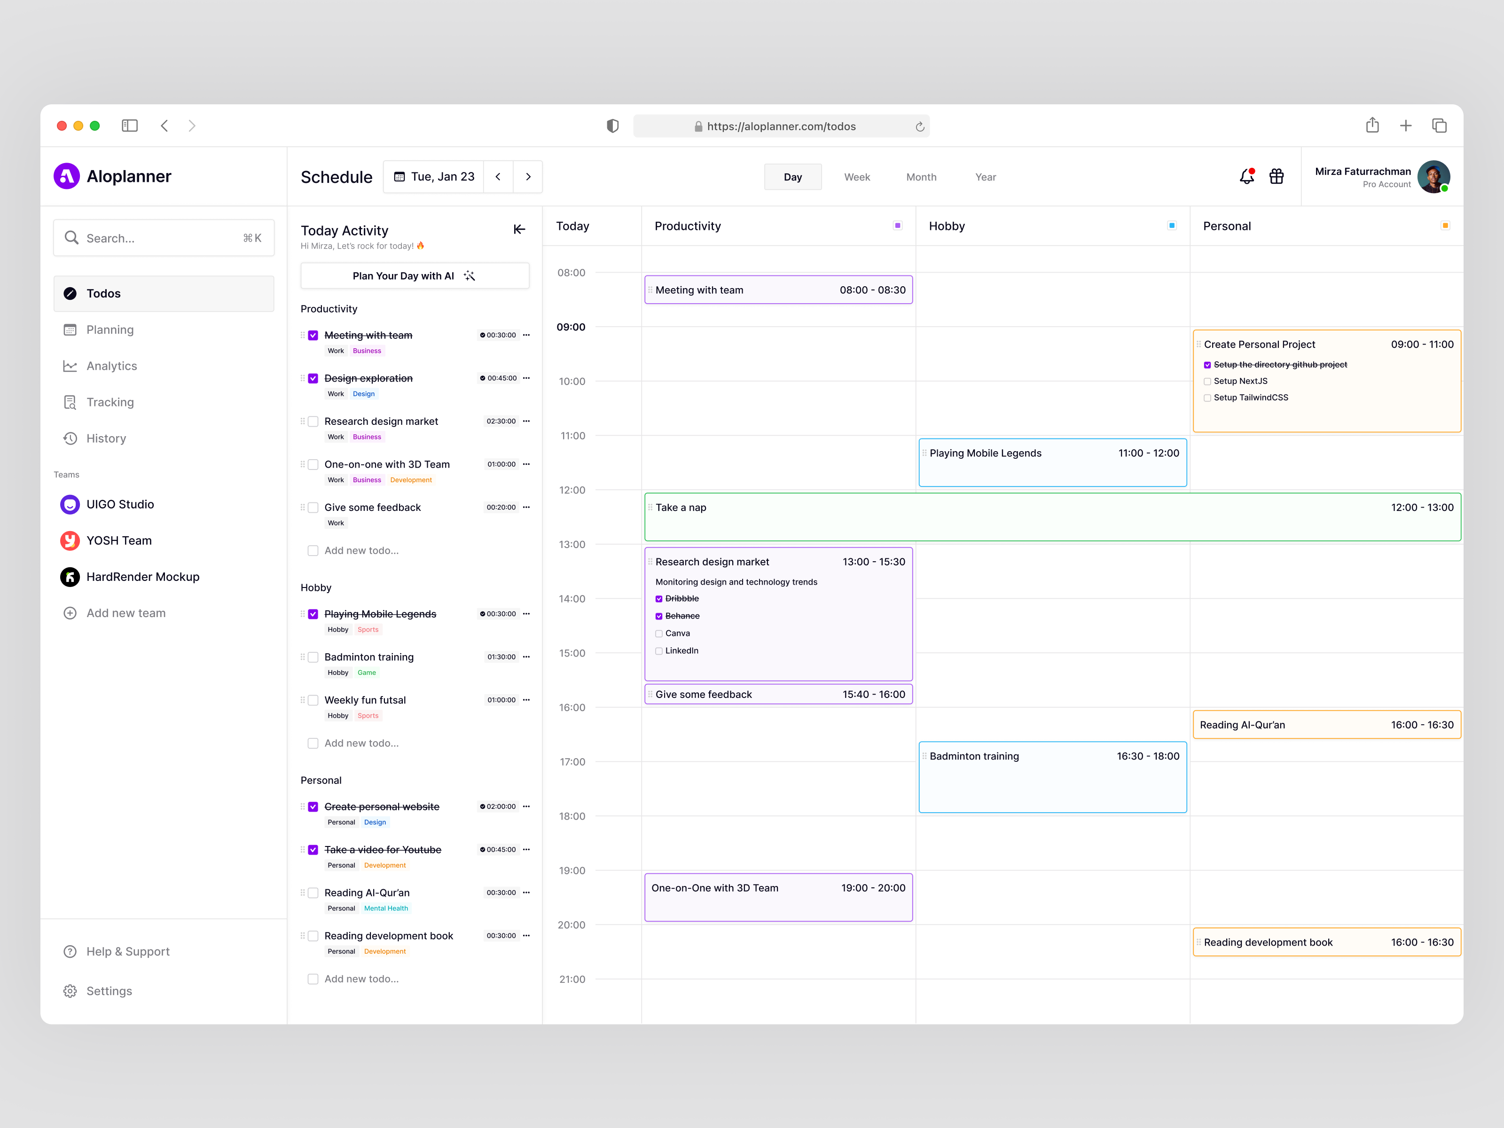Open options menu for Badminton training todo
The width and height of the screenshot is (1504, 1128).
pos(526,657)
